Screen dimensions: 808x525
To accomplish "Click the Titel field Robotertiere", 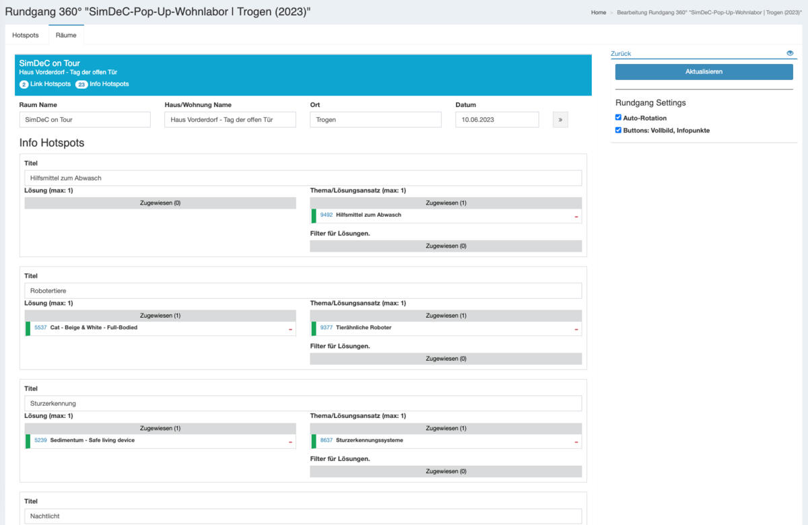I will pos(303,291).
